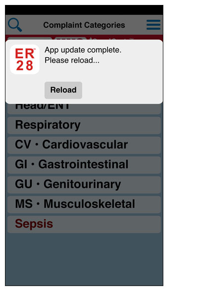Image resolution: width=198 pixels, height=291 pixels.
Task: Open CV · Cardiovascular category
Action: tap(84, 145)
